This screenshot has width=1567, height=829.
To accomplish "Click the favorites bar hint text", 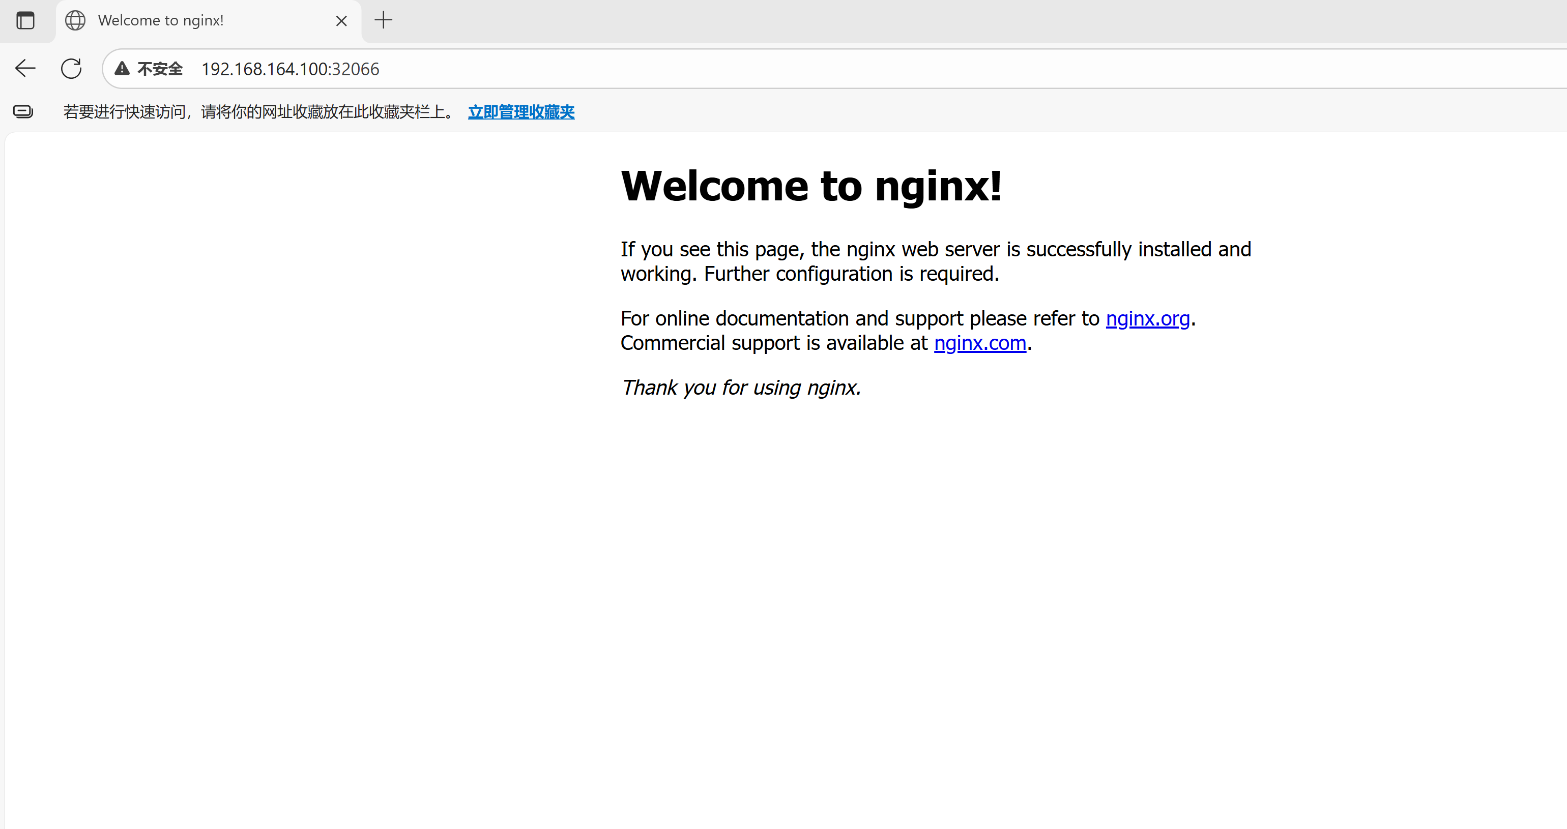I will (258, 112).
